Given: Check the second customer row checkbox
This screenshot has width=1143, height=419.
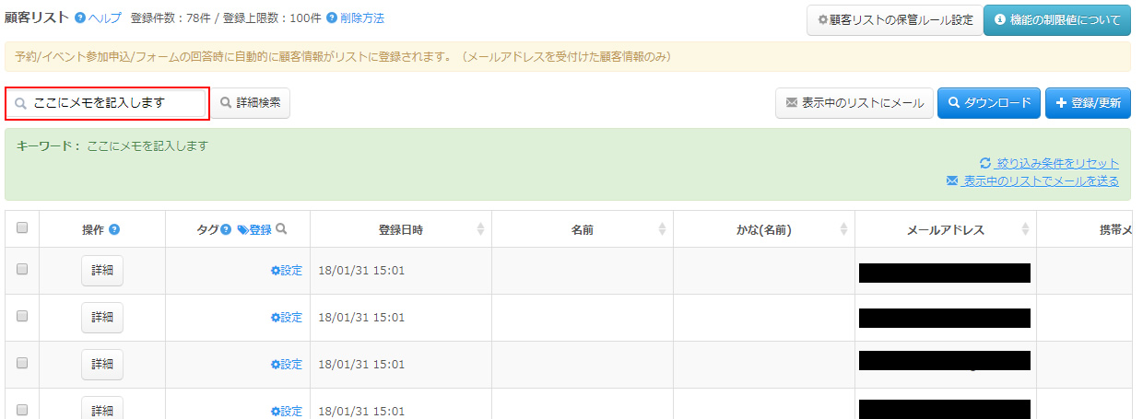Looking at the screenshot, I should click(x=22, y=316).
